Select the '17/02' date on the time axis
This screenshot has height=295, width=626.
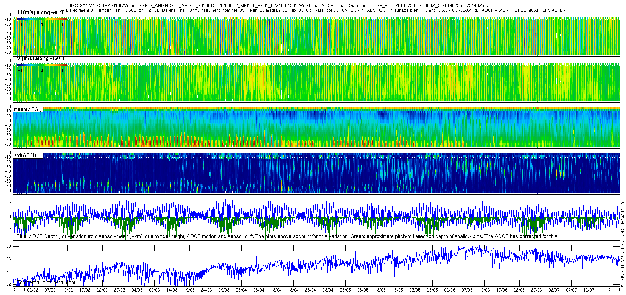[x=85, y=290]
